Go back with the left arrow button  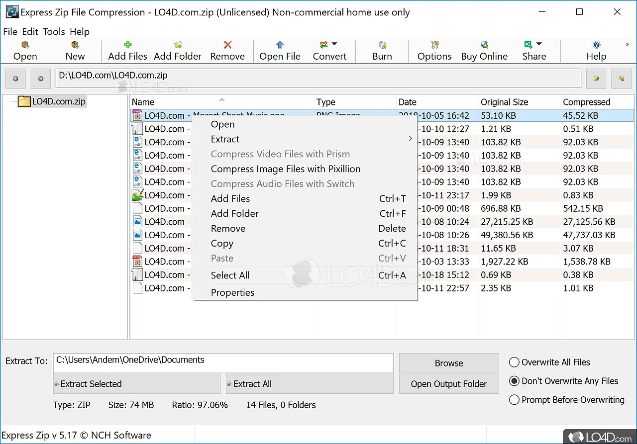[x=15, y=79]
